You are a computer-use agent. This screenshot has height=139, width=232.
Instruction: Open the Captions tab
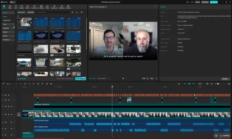[41, 7]
